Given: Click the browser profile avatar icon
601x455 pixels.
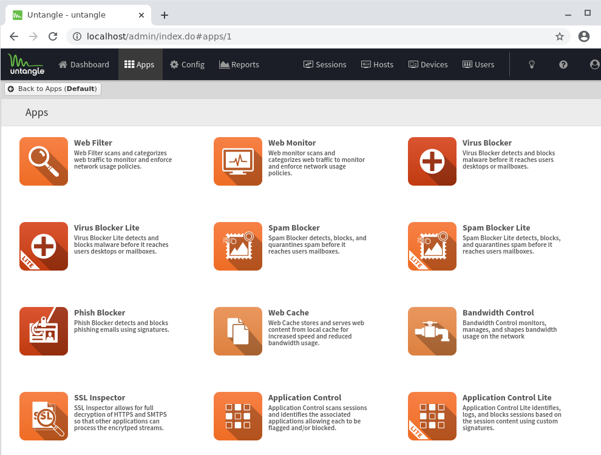Looking at the screenshot, I should tap(584, 36).
